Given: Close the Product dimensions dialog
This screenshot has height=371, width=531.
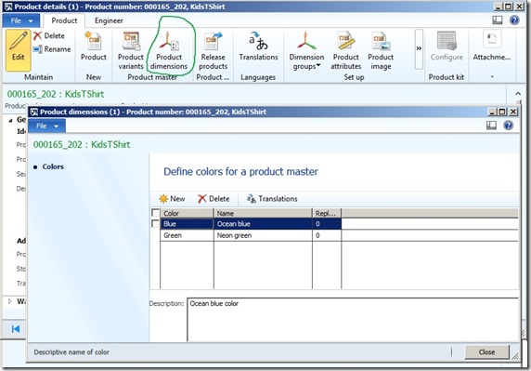Looking at the screenshot, I should pos(486,352).
